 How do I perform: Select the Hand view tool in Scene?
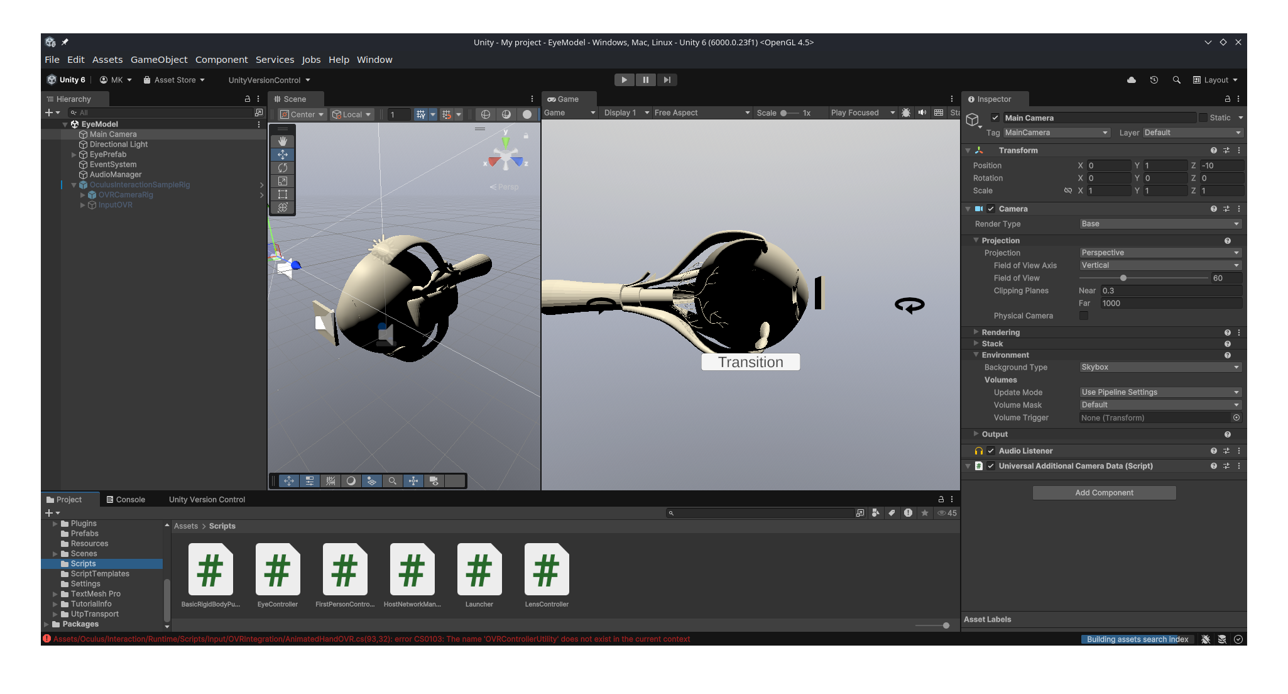point(283,141)
